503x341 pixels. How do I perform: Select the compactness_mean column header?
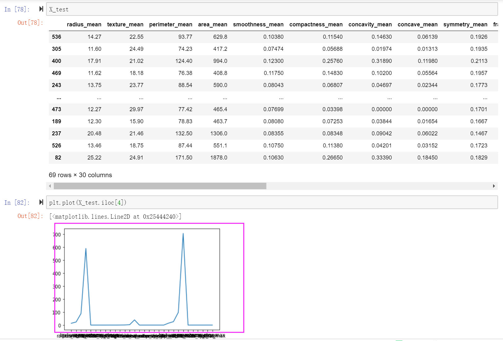tap(316, 24)
